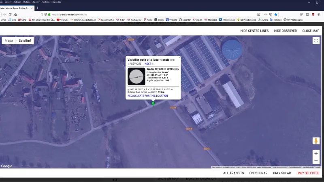Image resolution: width=324 pixels, height=182 pixels.
Task: Go to next transit in popup
Action: pos(149,63)
